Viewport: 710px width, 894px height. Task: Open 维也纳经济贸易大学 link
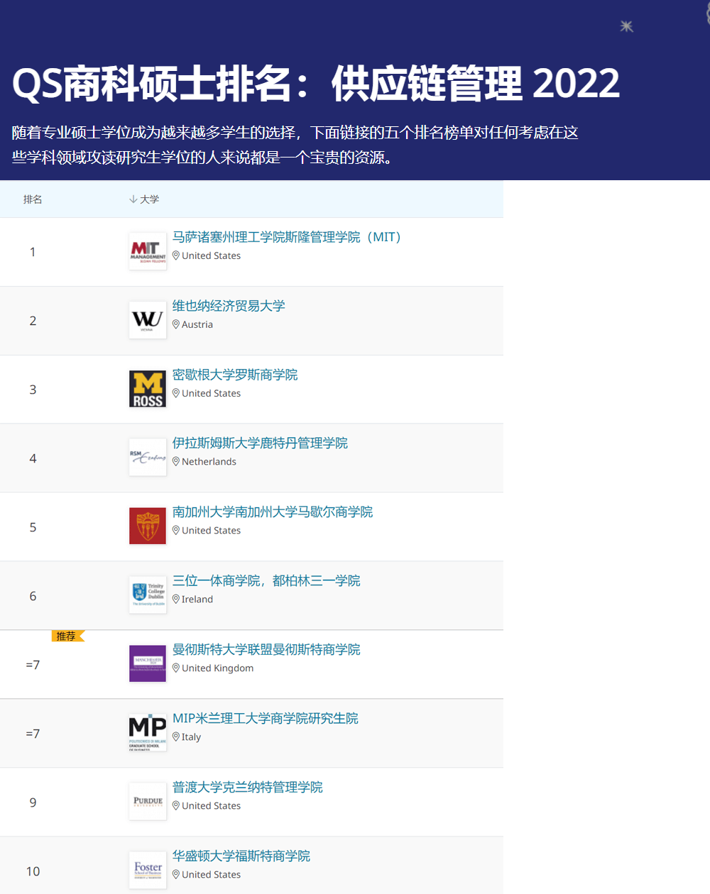click(x=229, y=306)
